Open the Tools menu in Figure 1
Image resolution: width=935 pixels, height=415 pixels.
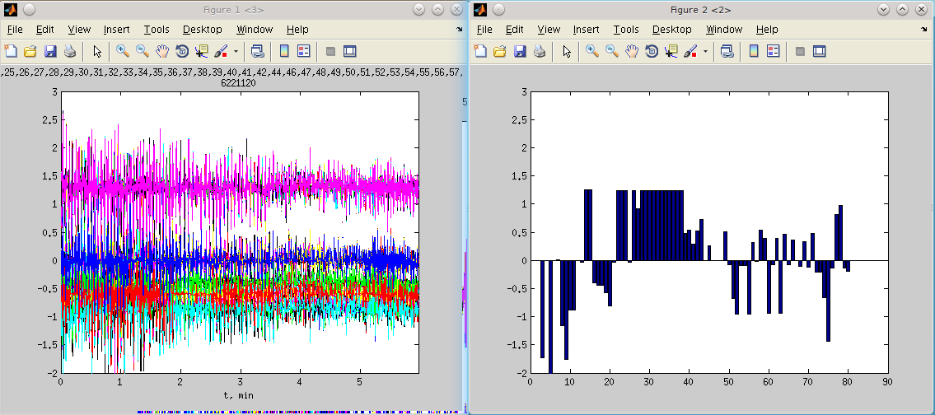[157, 30]
